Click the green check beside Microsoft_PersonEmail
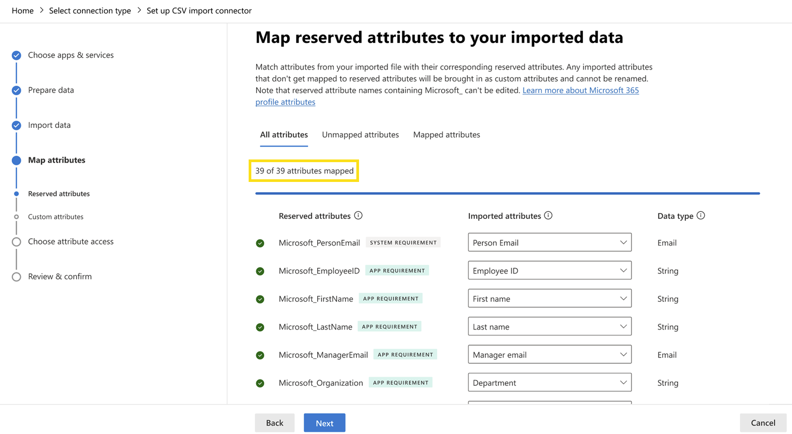Image resolution: width=792 pixels, height=434 pixels. pos(260,242)
